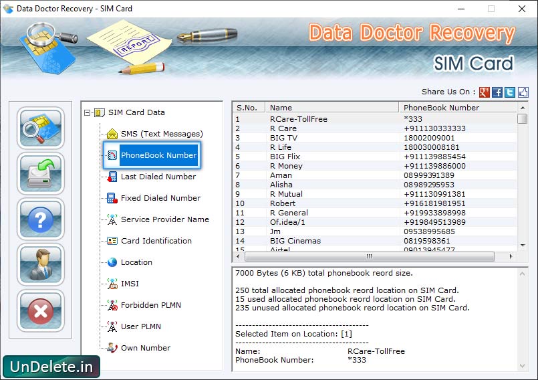Screen dimensions: 538x380
Task: Click the Last Dialed Number phone icon
Action: [x=112, y=177]
